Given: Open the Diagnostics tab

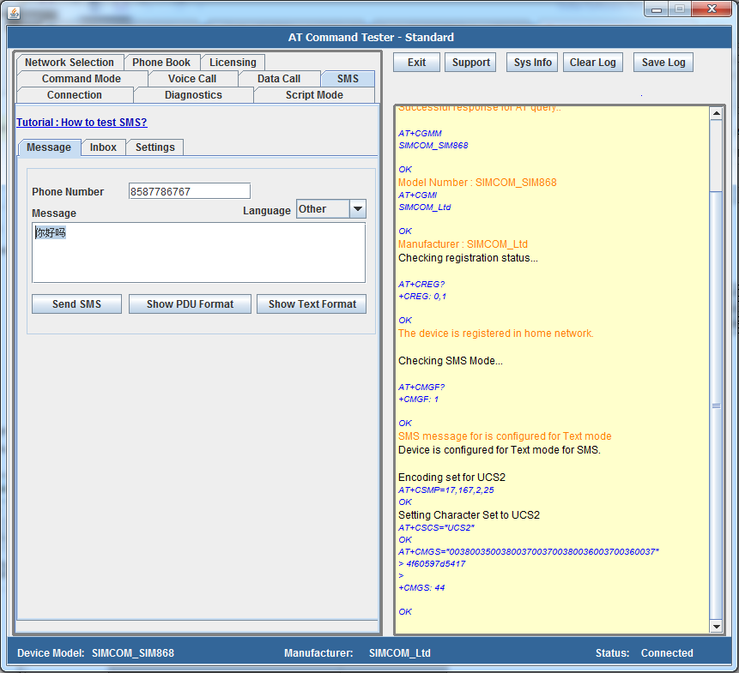Looking at the screenshot, I should pos(193,95).
